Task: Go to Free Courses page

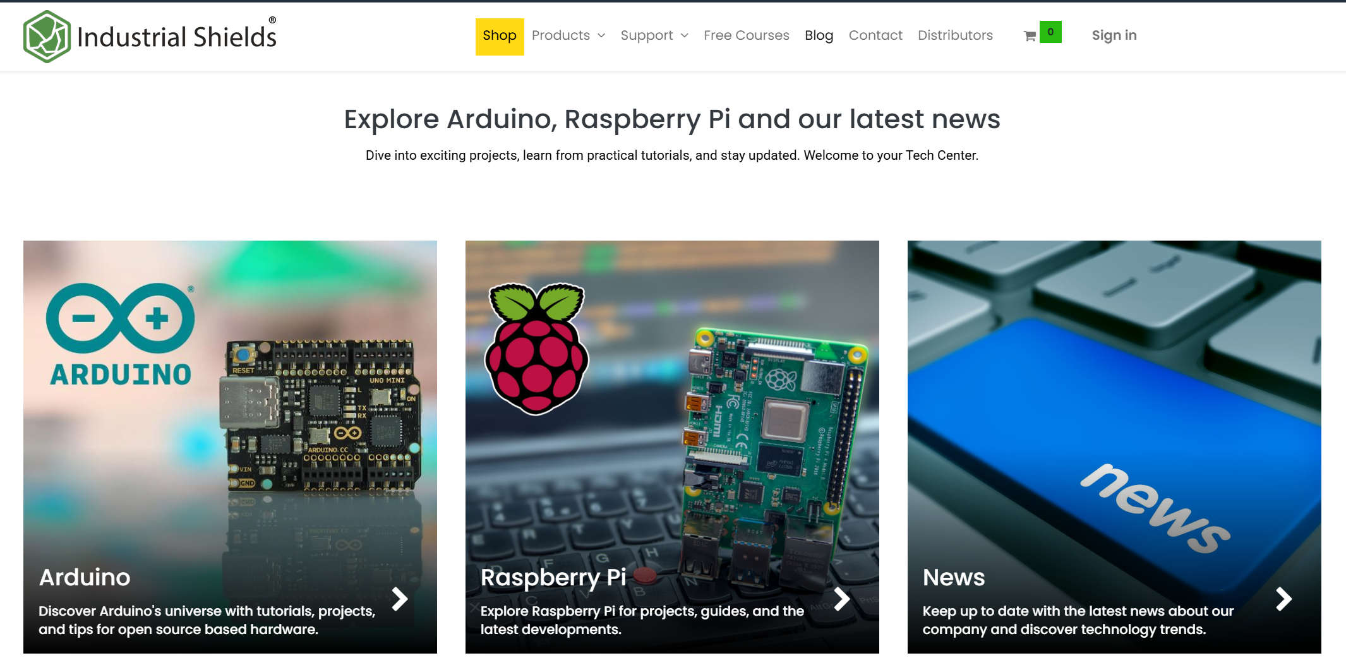Action: pyautogui.click(x=747, y=35)
